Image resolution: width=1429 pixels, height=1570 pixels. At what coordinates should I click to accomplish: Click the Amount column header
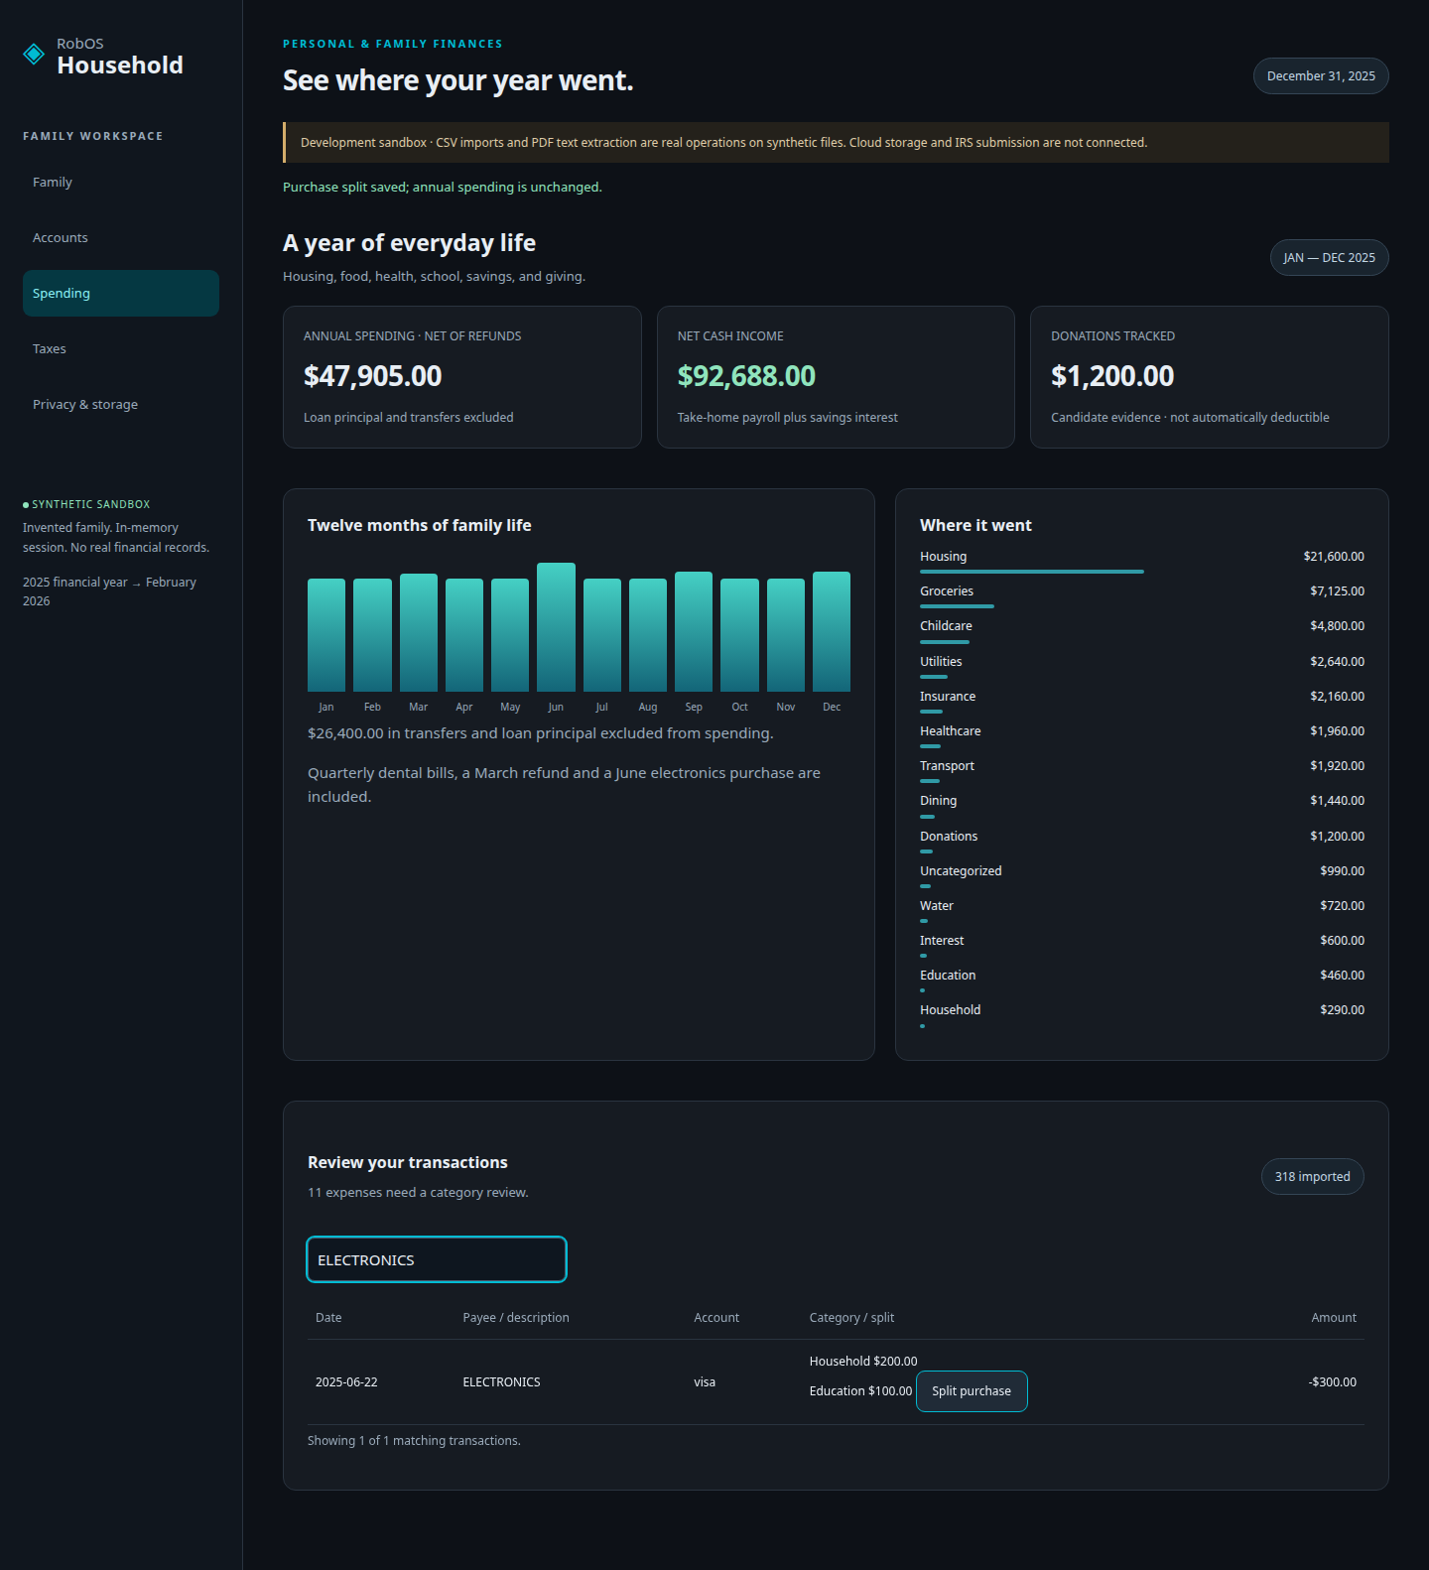tap(1334, 1318)
